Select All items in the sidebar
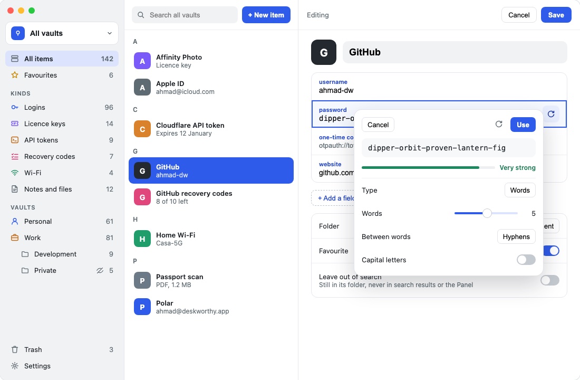 pyautogui.click(x=62, y=59)
